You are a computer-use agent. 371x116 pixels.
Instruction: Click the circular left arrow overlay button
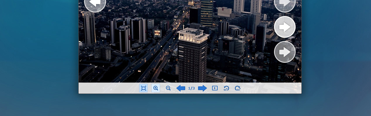pos(95,3)
